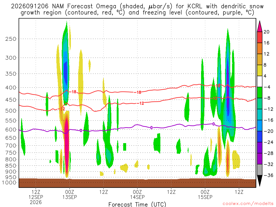Click the 00Z 14SEP time axis label
The width and height of the screenshot is (276, 207).
coord(137,195)
